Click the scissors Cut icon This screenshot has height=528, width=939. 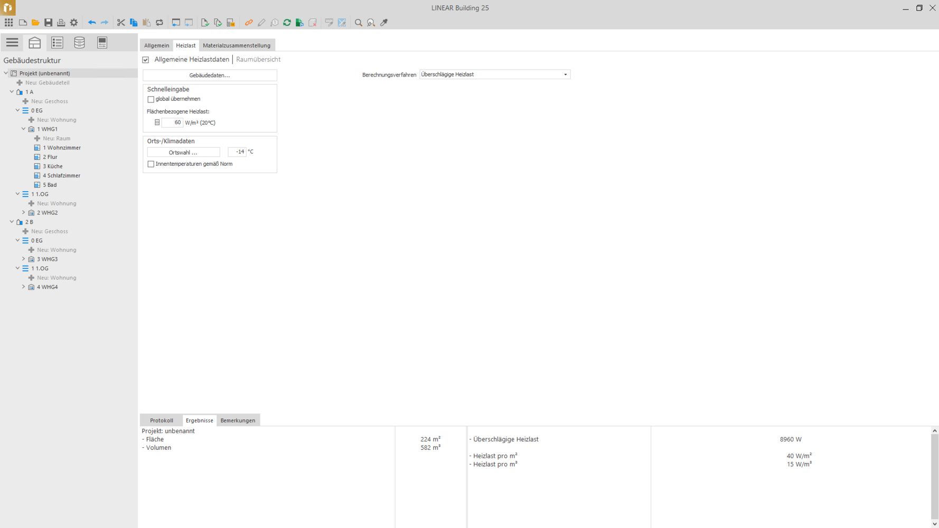click(x=121, y=23)
